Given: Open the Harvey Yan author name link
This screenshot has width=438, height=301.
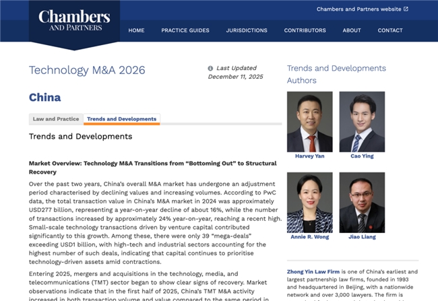Looking at the screenshot, I should [x=309, y=156].
